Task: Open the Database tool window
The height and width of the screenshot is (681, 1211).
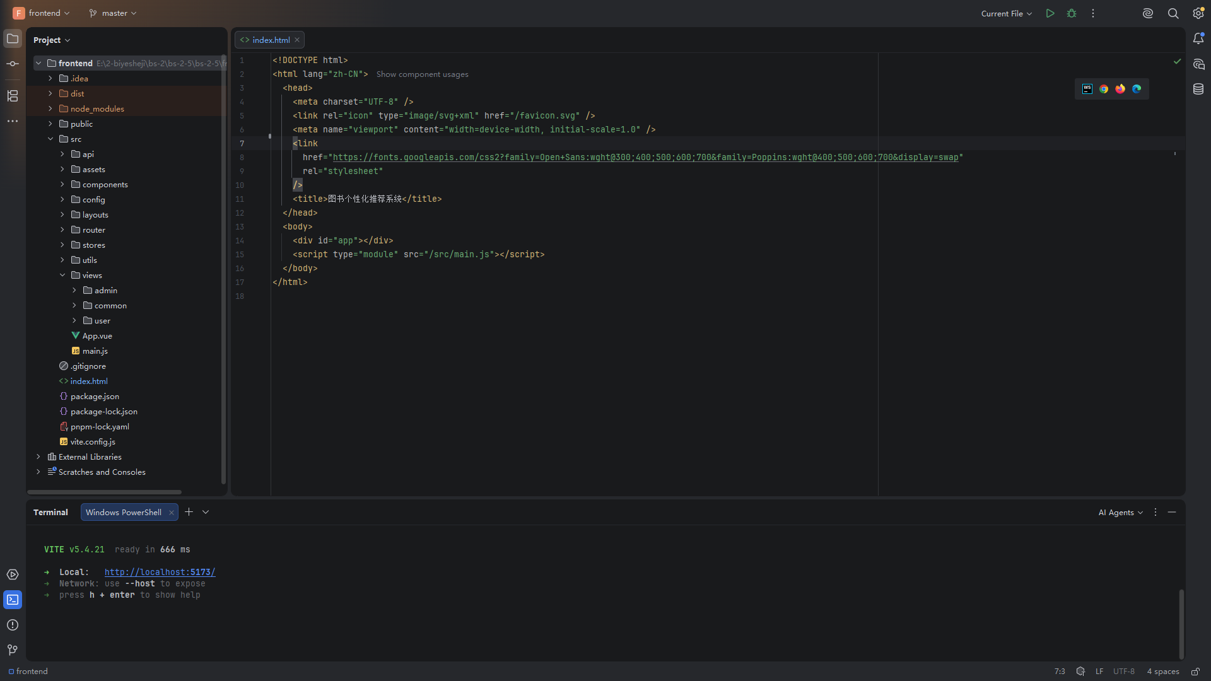Action: [1198, 90]
